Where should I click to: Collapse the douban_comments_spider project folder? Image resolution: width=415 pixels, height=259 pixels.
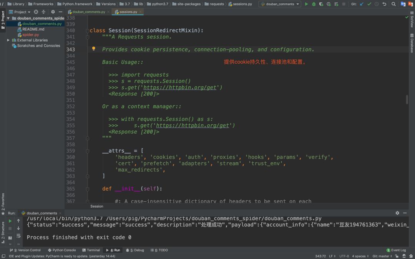click(8, 18)
